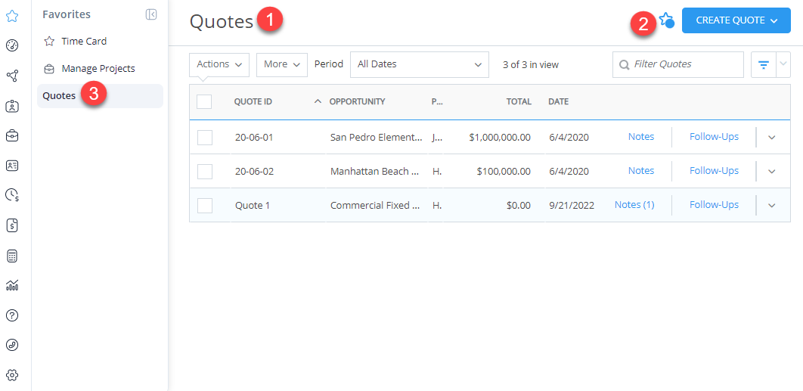
Task: Open Follow-Ups for quote 20-06-01
Action: click(714, 137)
